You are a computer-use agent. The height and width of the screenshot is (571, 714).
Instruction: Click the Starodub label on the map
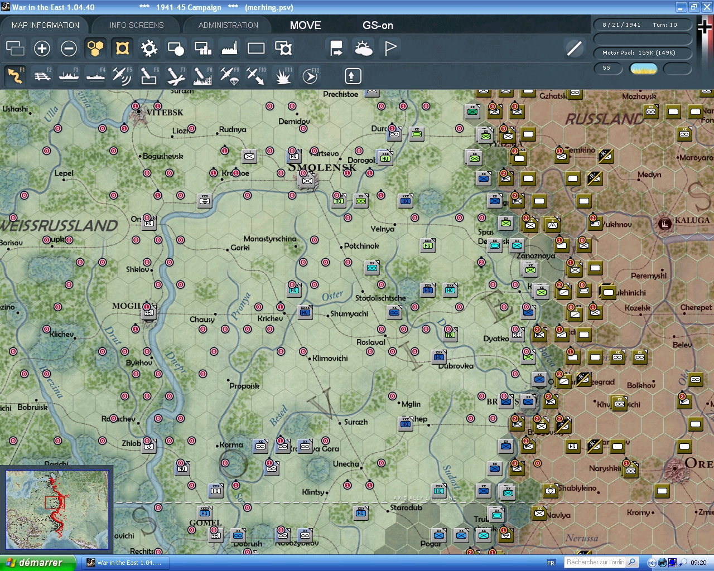406,507
